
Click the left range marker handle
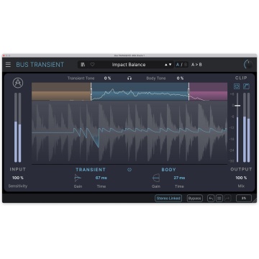91,91
